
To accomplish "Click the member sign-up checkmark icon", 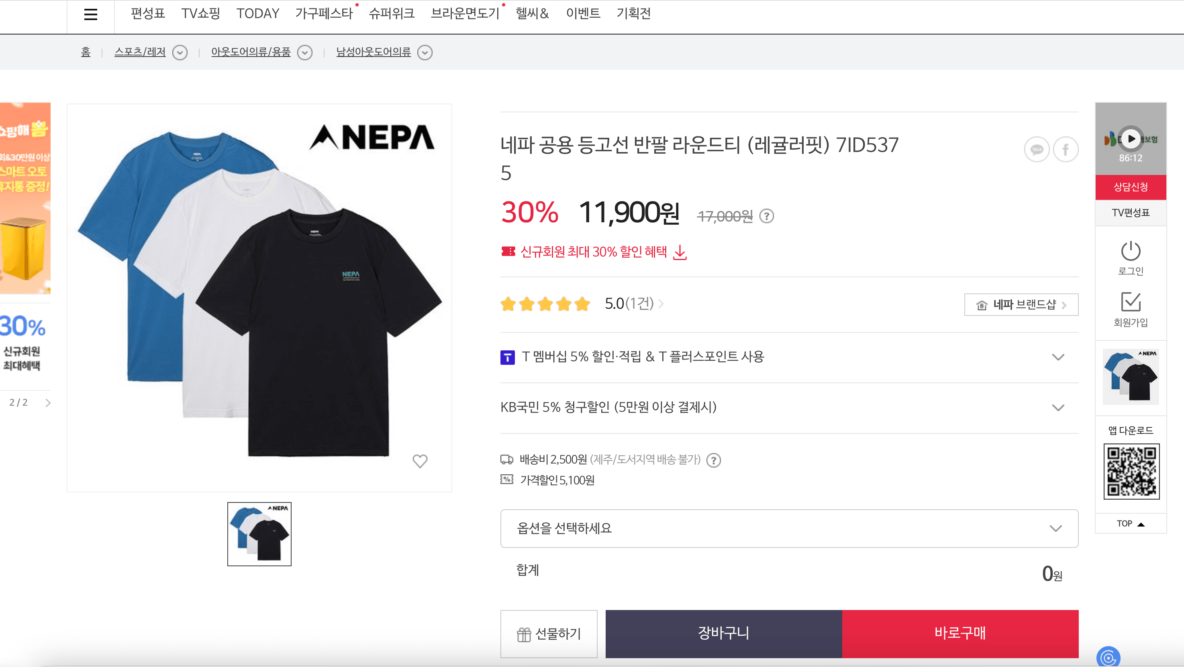I will (1130, 302).
